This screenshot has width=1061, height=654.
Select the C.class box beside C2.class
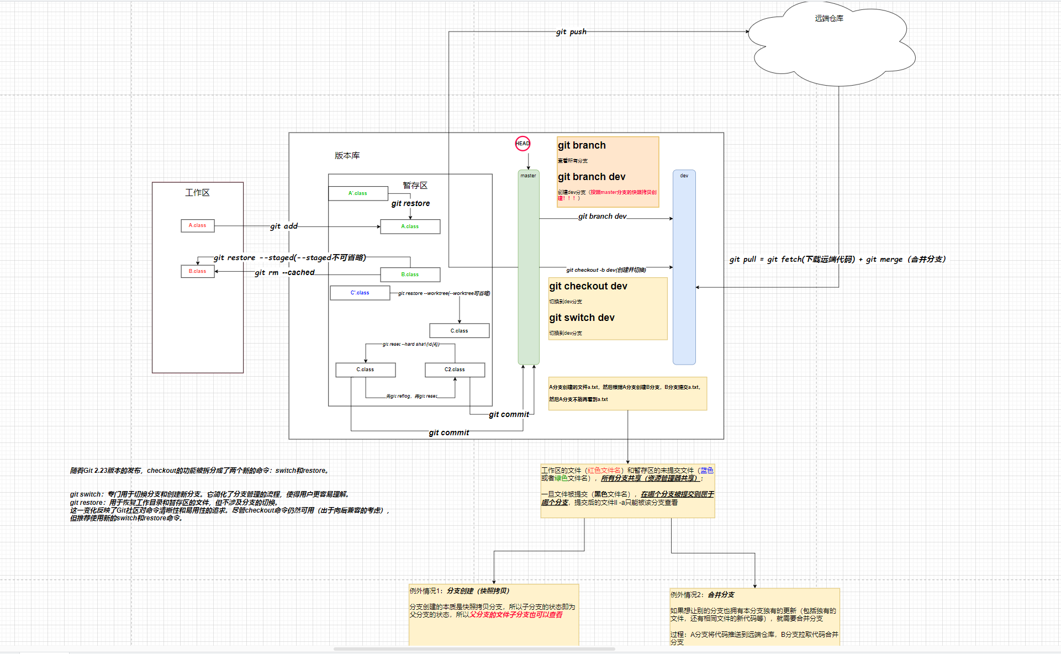pos(365,370)
